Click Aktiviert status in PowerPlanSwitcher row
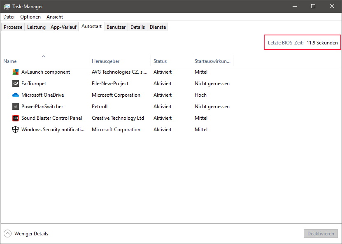Viewport: 342px width, 244px height. tap(163, 107)
